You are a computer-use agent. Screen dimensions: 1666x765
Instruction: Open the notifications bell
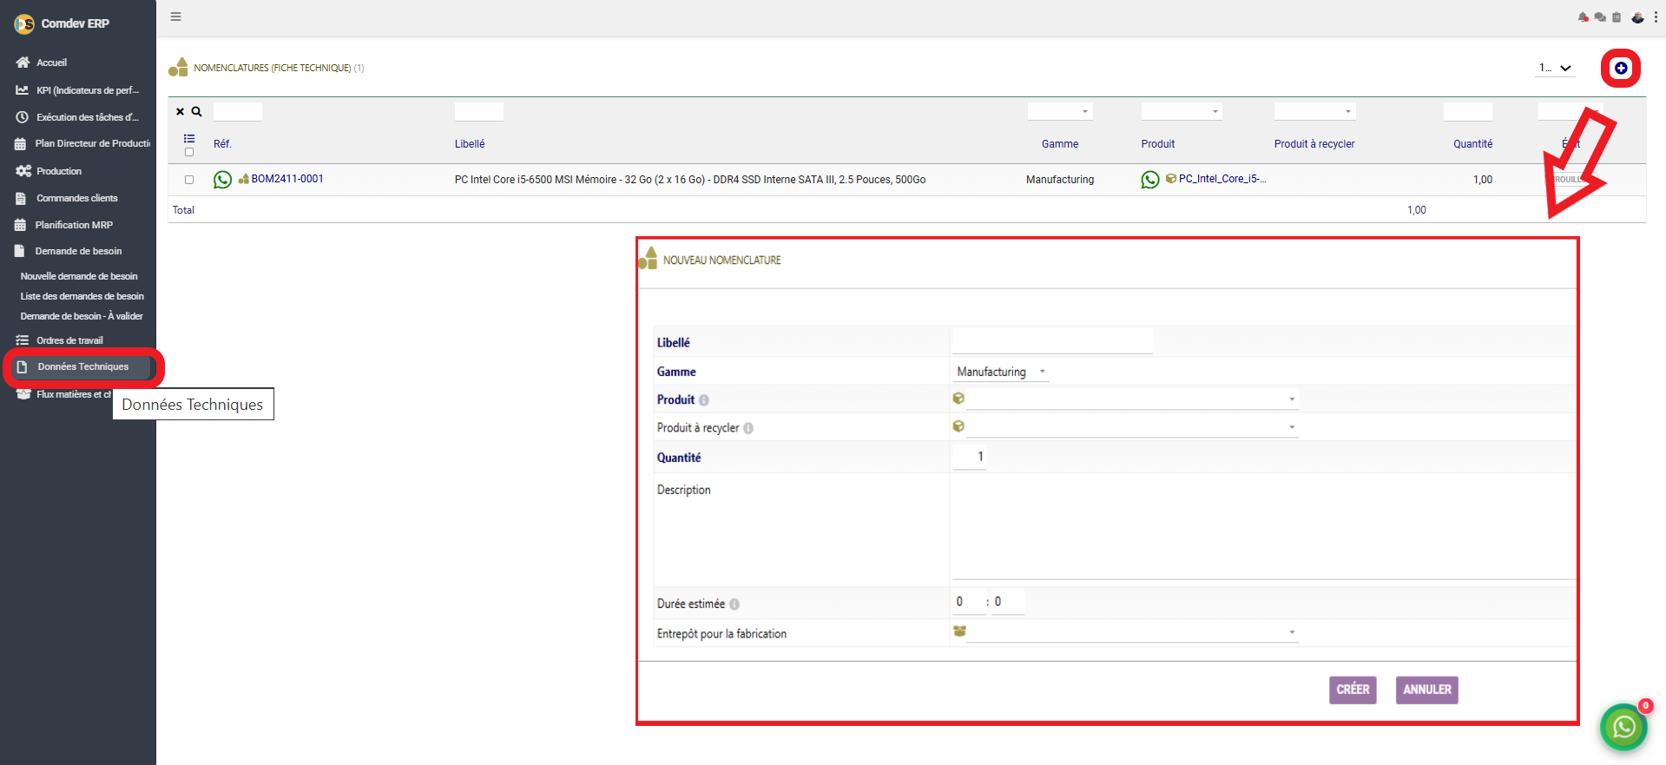1584,17
